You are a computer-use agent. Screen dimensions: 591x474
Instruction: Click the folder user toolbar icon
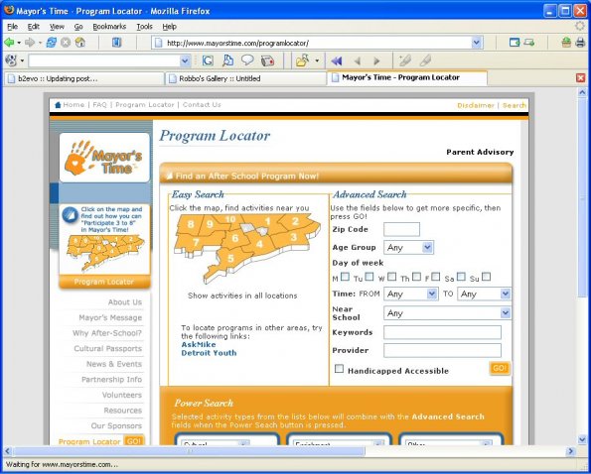pyautogui.click(x=302, y=60)
